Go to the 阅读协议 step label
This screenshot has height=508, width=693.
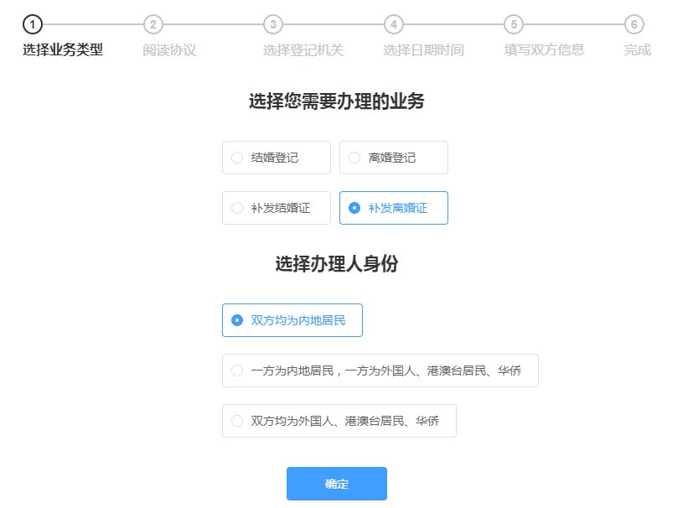tap(169, 50)
